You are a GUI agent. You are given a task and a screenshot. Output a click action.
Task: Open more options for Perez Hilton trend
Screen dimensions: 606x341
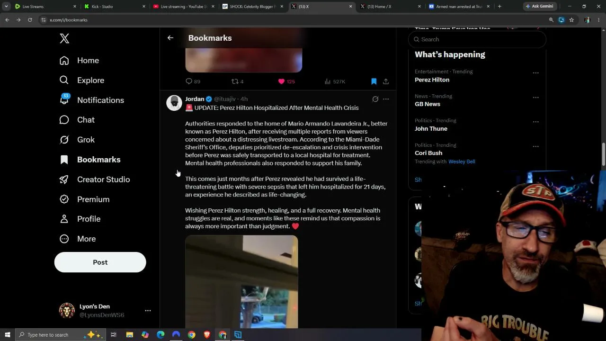[x=535, y=73]
